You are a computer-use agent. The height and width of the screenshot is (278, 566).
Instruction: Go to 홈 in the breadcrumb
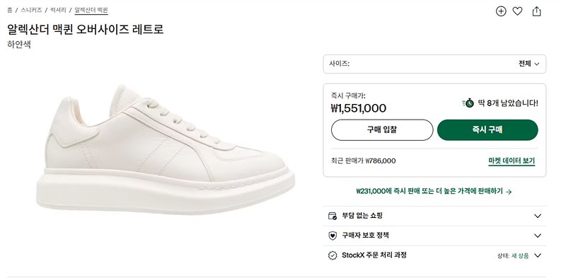[x=10, y=10]
